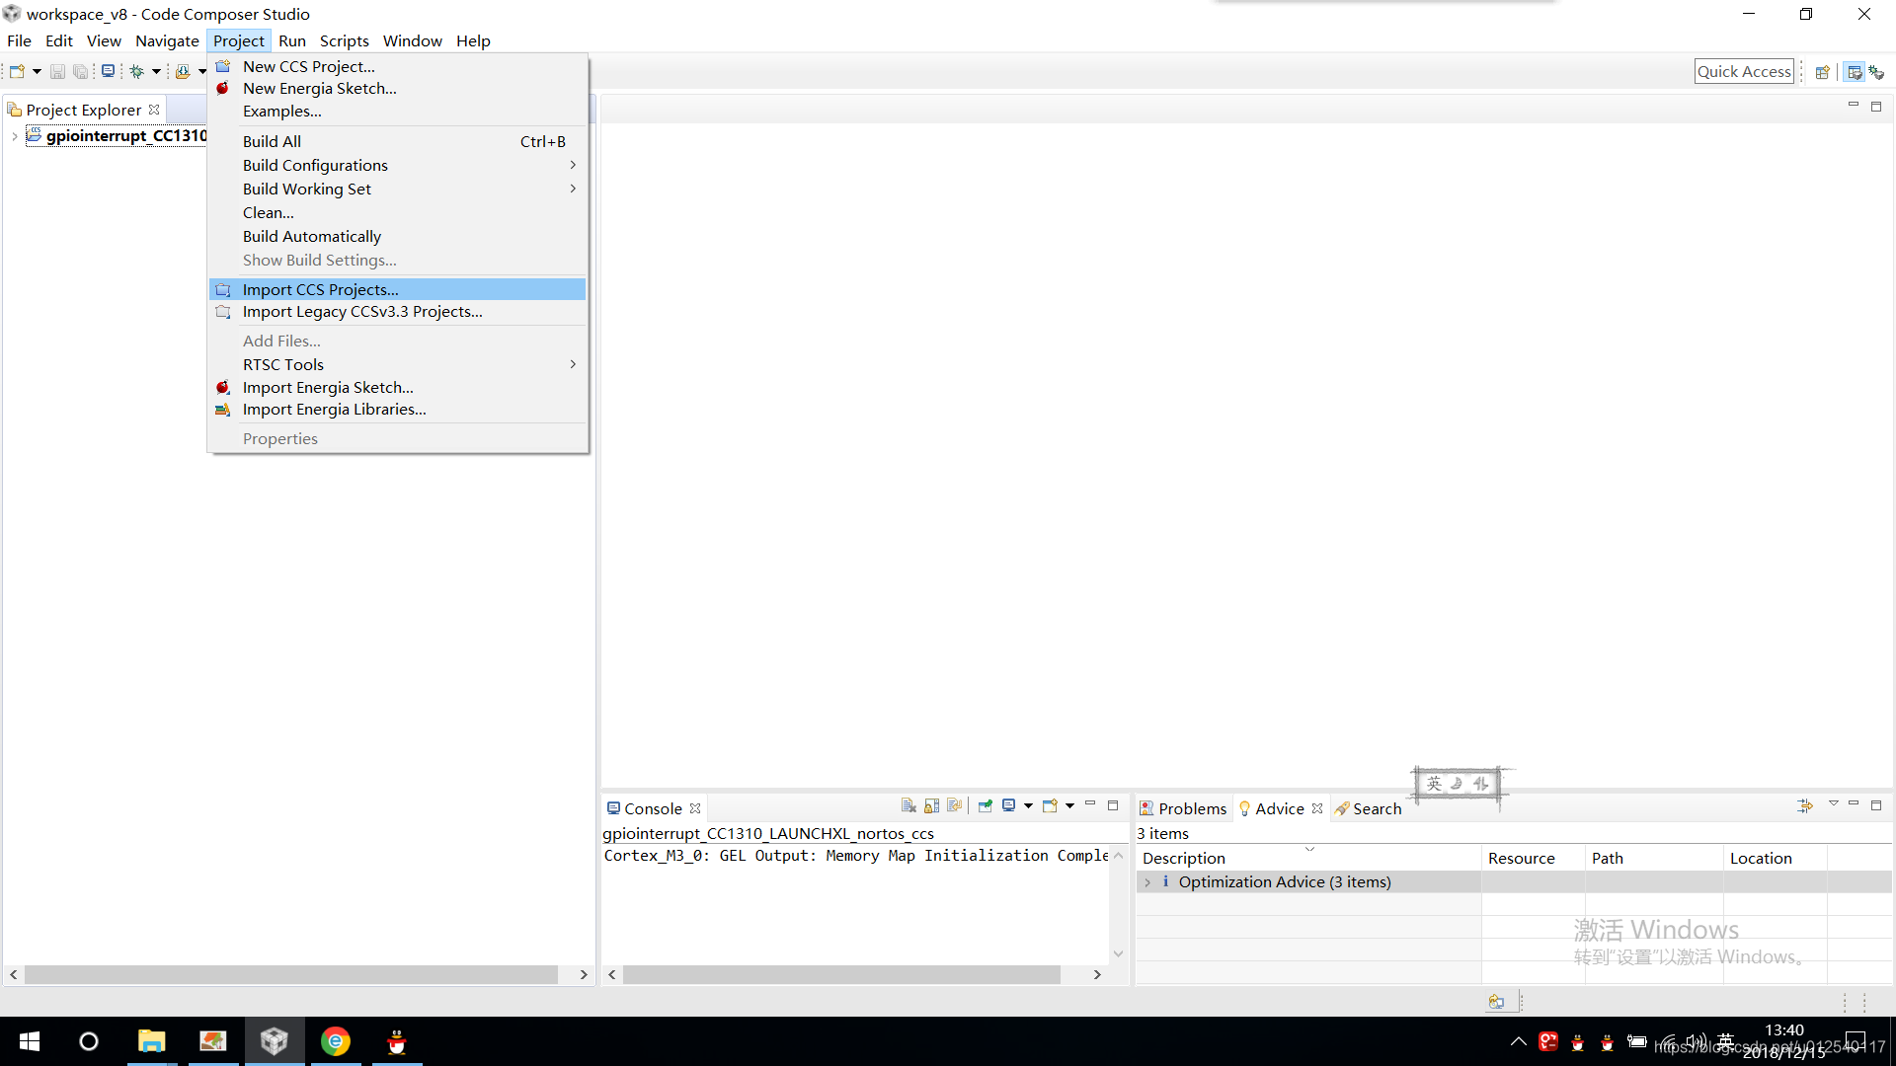1896x1066 pixels.
Task: Close the Project Explorer tab
Action: click(x=154, y=110)
